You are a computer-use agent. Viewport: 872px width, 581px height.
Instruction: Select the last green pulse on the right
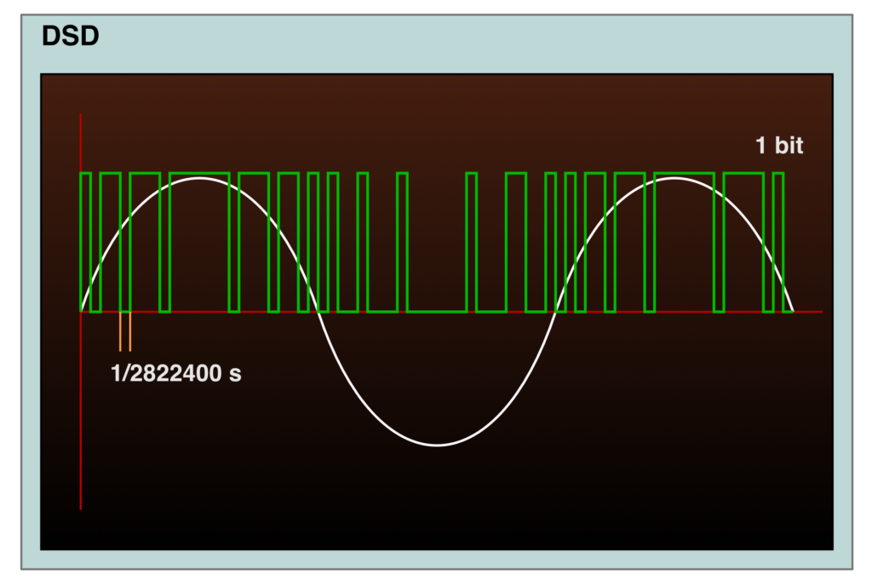tap(777, 243)
